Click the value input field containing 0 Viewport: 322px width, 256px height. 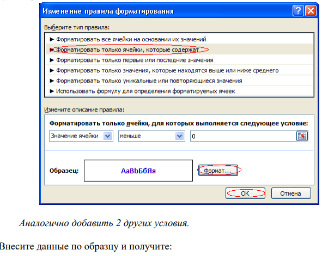pyautogui.click(x=244, y=136)
